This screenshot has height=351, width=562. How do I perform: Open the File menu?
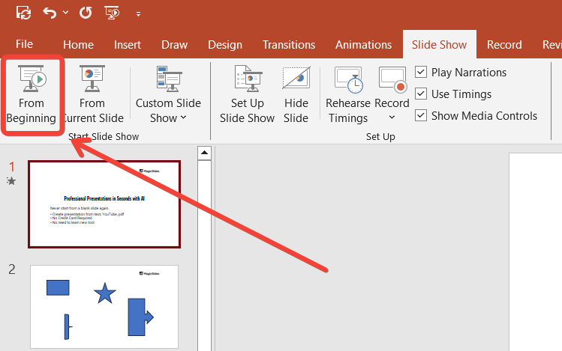pyautogui.click(x=24, y=45)
